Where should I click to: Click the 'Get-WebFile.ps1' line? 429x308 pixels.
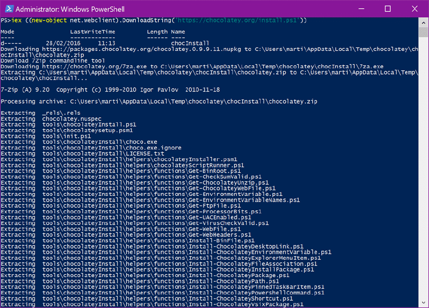pyautogui.click(x=120, y=229)
